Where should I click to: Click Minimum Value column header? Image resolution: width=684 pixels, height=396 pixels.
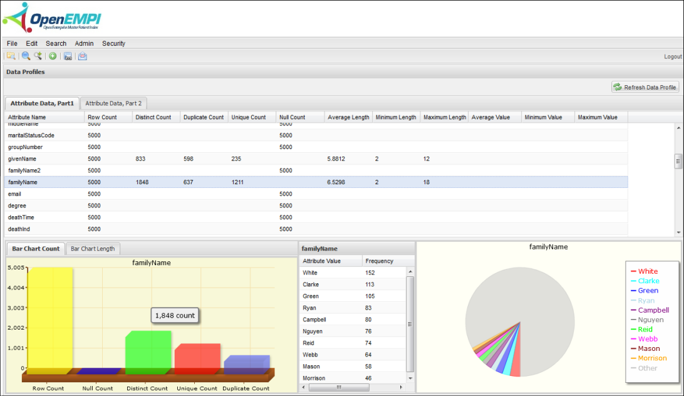coord(548,117)
